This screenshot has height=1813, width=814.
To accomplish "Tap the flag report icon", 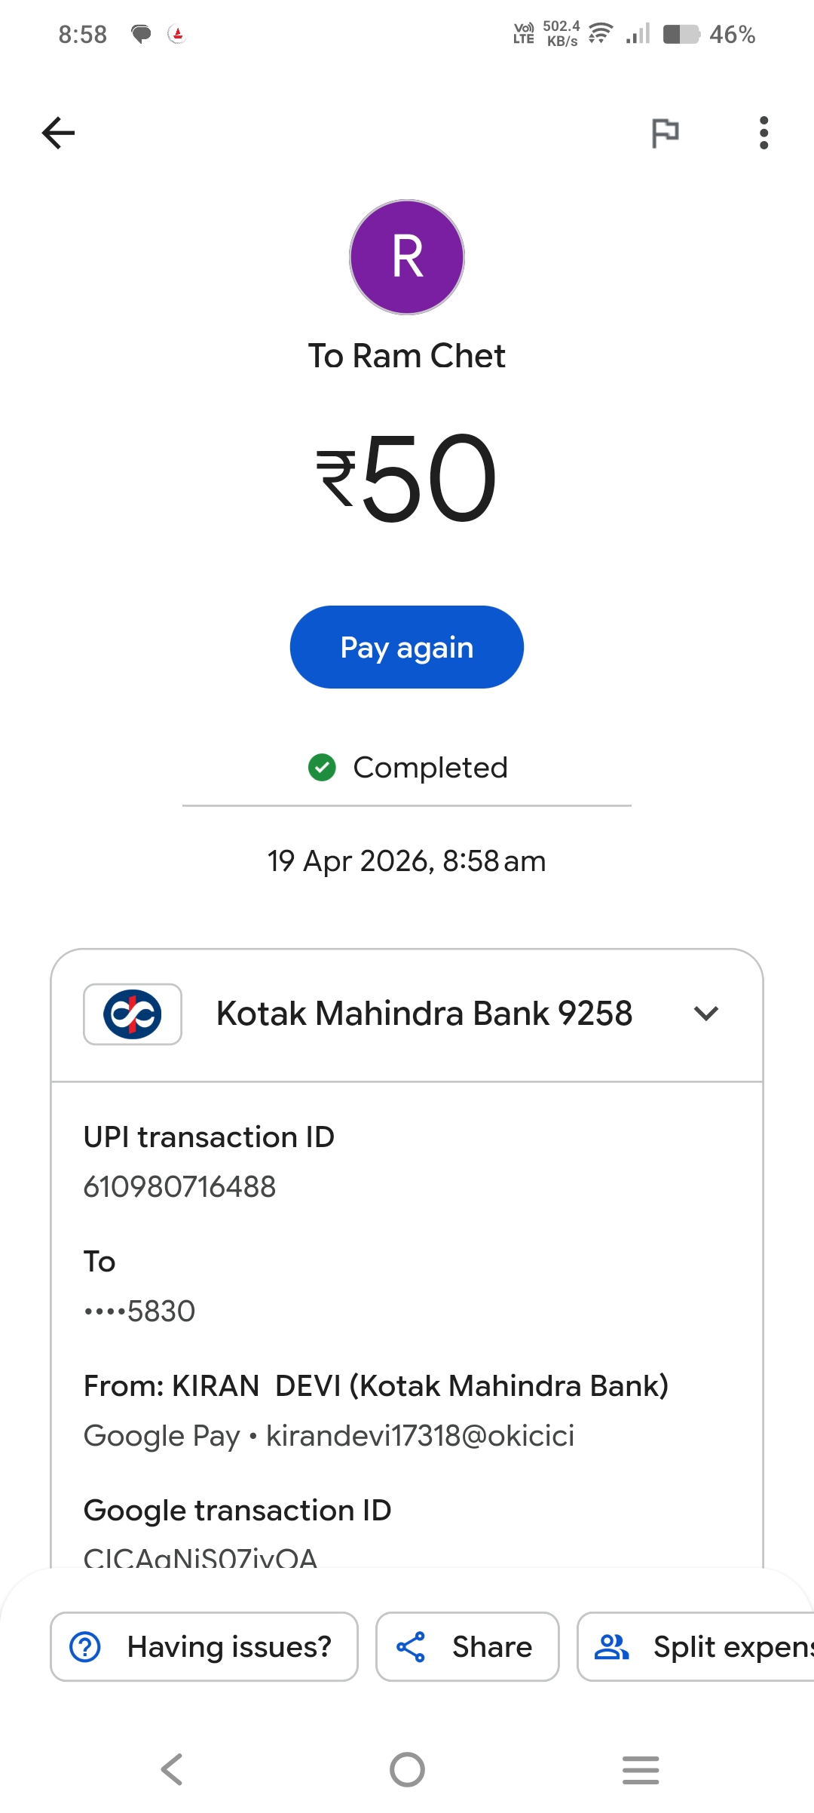I will [665, 133].
